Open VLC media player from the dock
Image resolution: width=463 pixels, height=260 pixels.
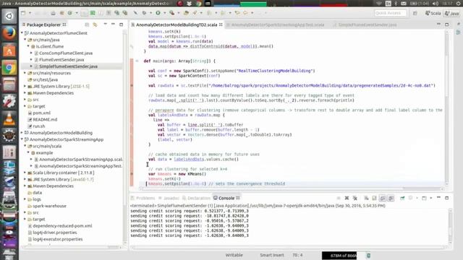click(x=9, y=118)
